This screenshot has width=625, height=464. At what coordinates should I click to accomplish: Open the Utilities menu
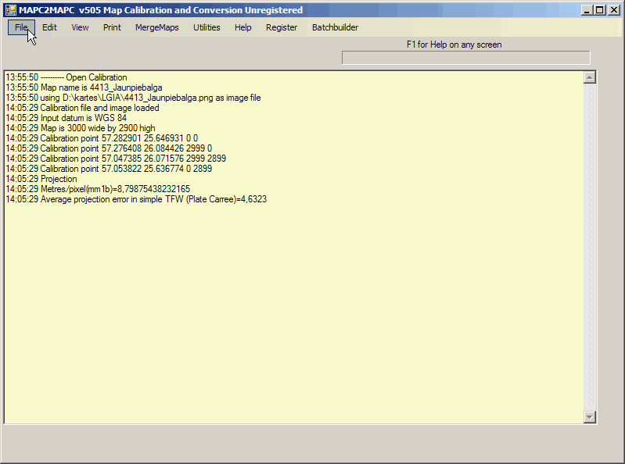[207, 27]
